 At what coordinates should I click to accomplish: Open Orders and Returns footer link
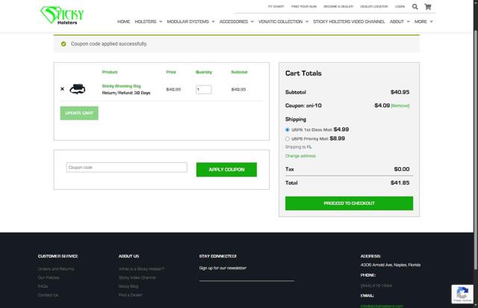coord(56,269)
